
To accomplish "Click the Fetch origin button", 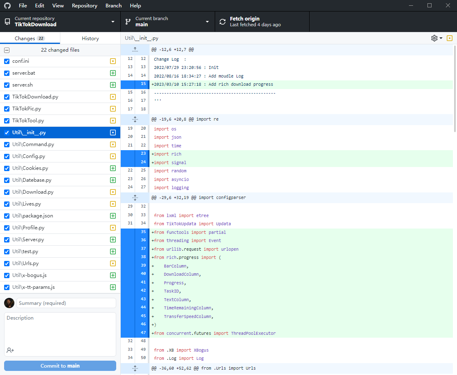I will [262, 21].
